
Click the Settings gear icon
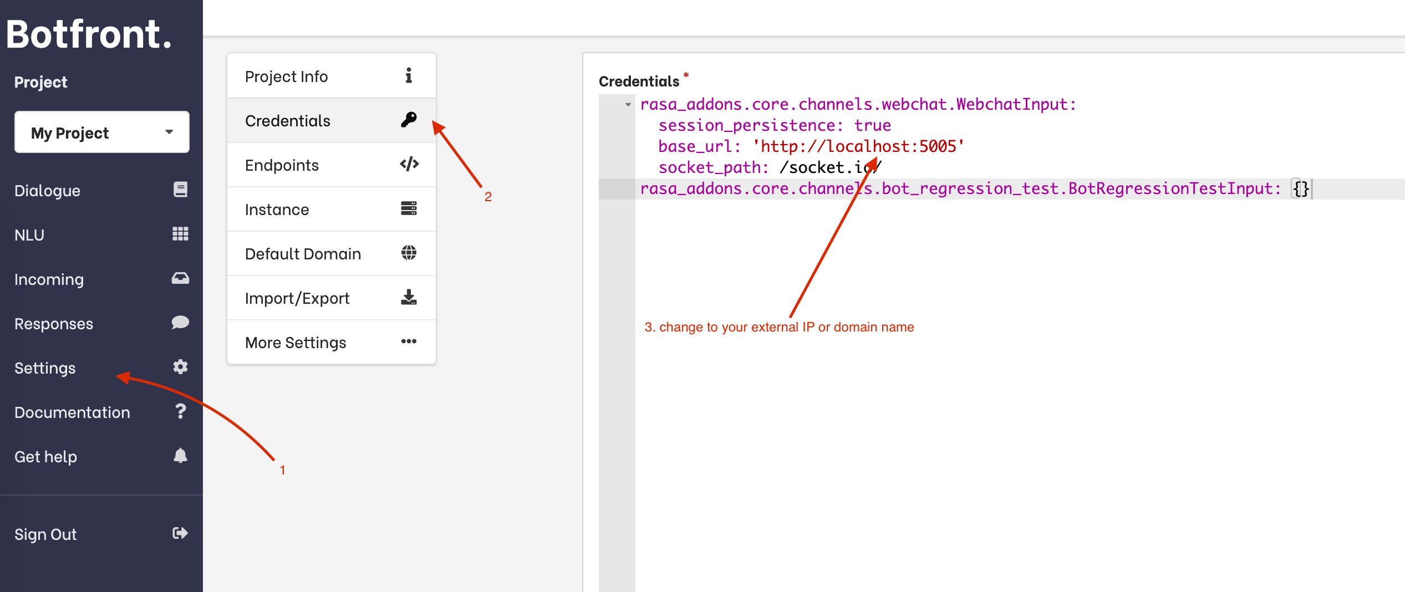180,366
